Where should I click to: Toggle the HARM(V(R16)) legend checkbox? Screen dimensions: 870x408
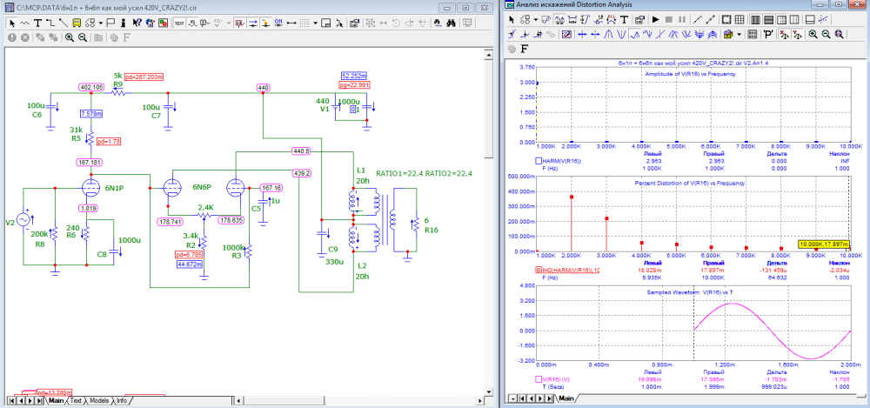[x=539, y=160]
